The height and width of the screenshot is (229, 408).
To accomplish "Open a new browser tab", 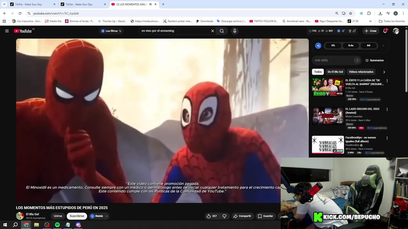I will point(163,4).
